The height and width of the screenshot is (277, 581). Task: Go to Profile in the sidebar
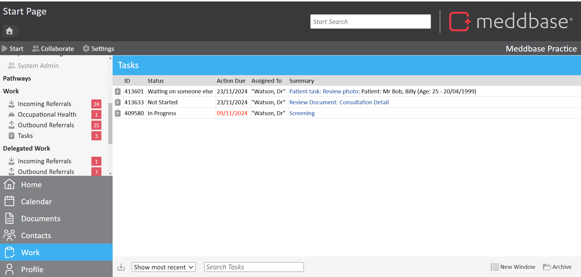point(32,269)
